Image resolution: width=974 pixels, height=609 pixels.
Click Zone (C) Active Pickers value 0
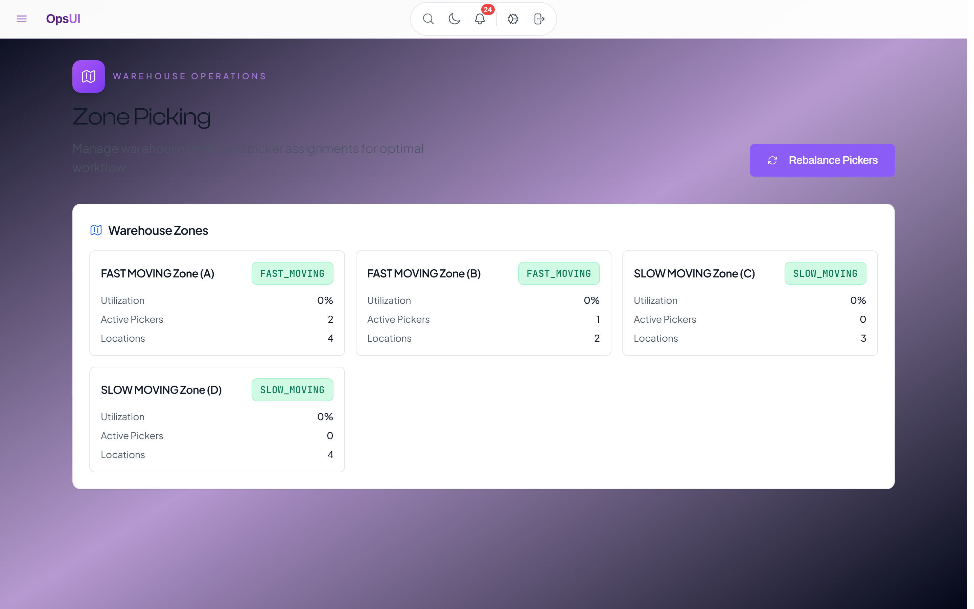click(863, 319)
